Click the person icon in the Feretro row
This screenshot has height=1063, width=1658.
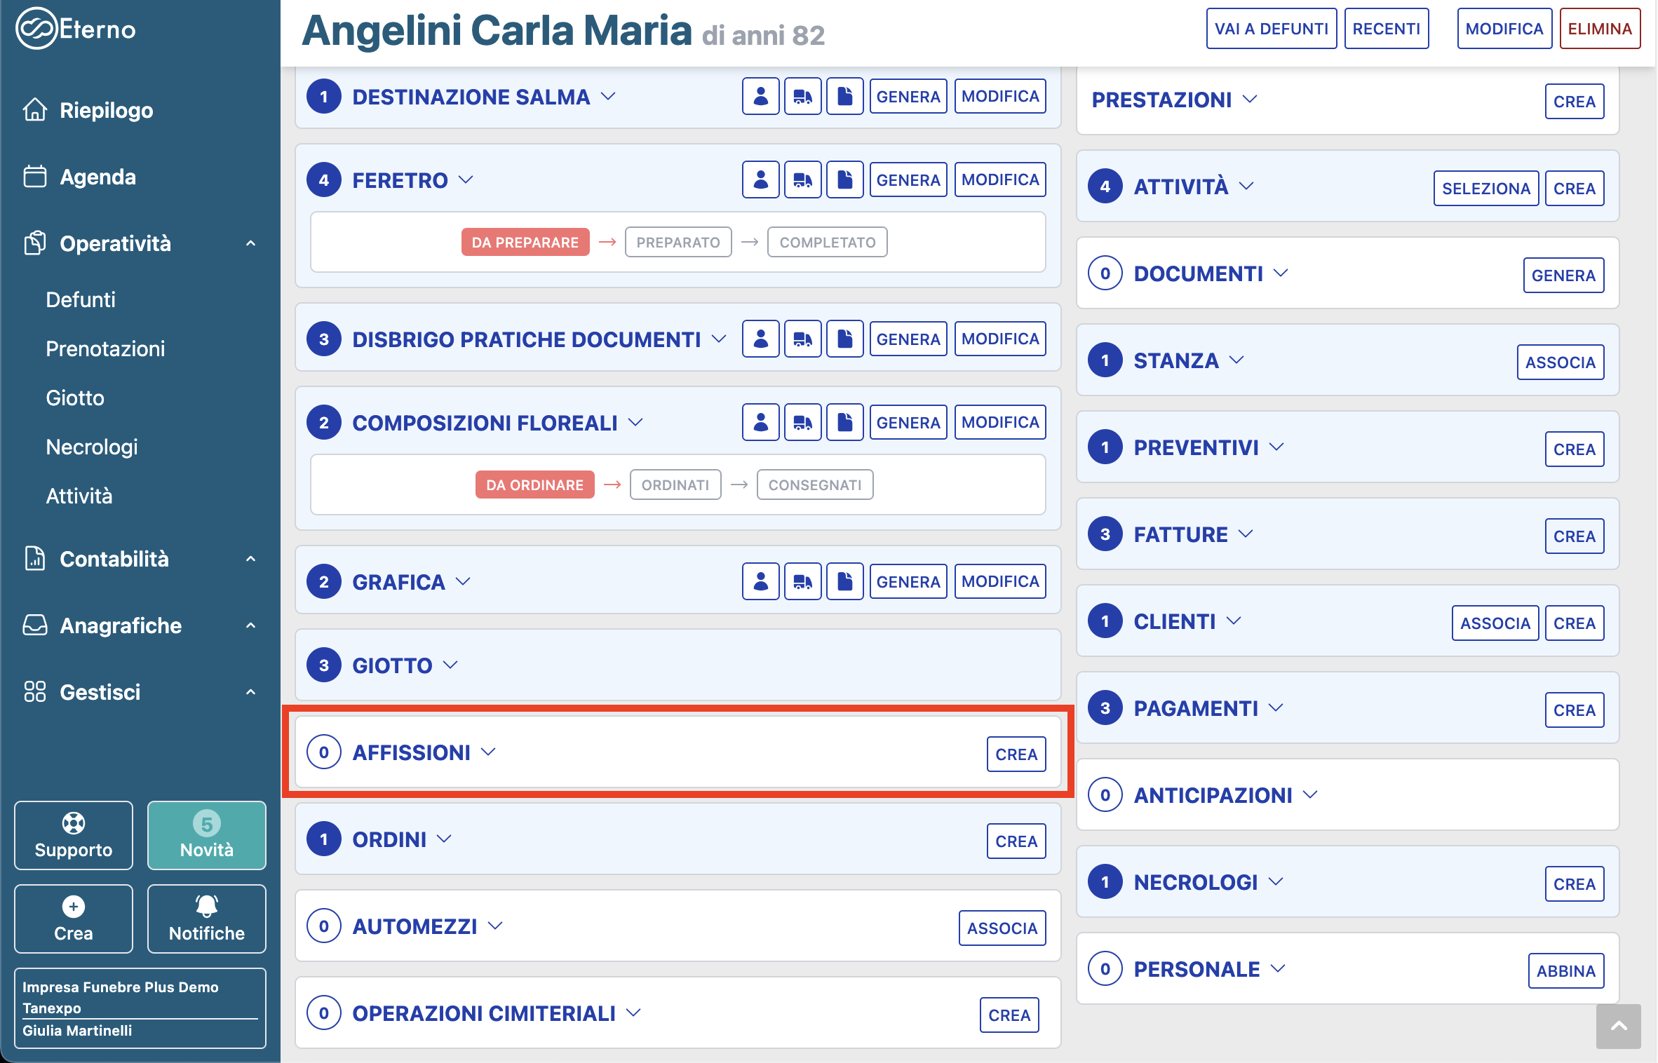[x=760, y=180]
